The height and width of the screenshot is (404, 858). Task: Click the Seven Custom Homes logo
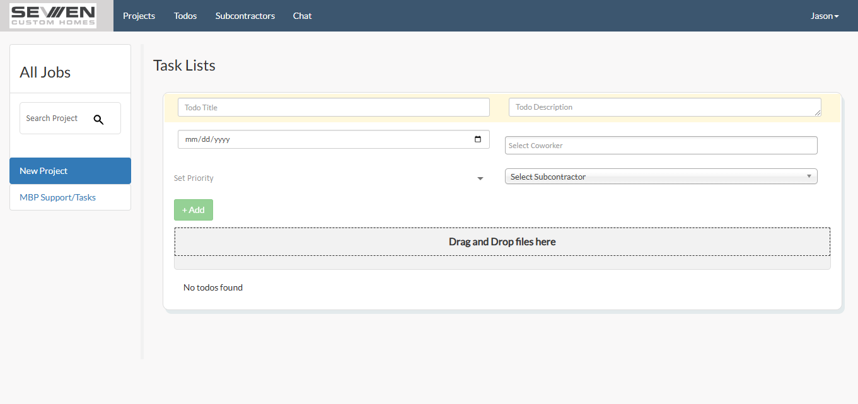[x=52, y=15]
